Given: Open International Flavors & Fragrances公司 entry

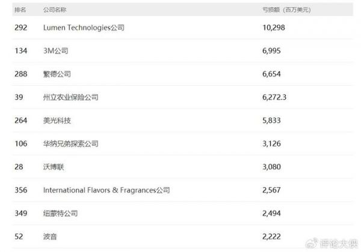Looking at the screenshot, I should (x=106, y=190).
